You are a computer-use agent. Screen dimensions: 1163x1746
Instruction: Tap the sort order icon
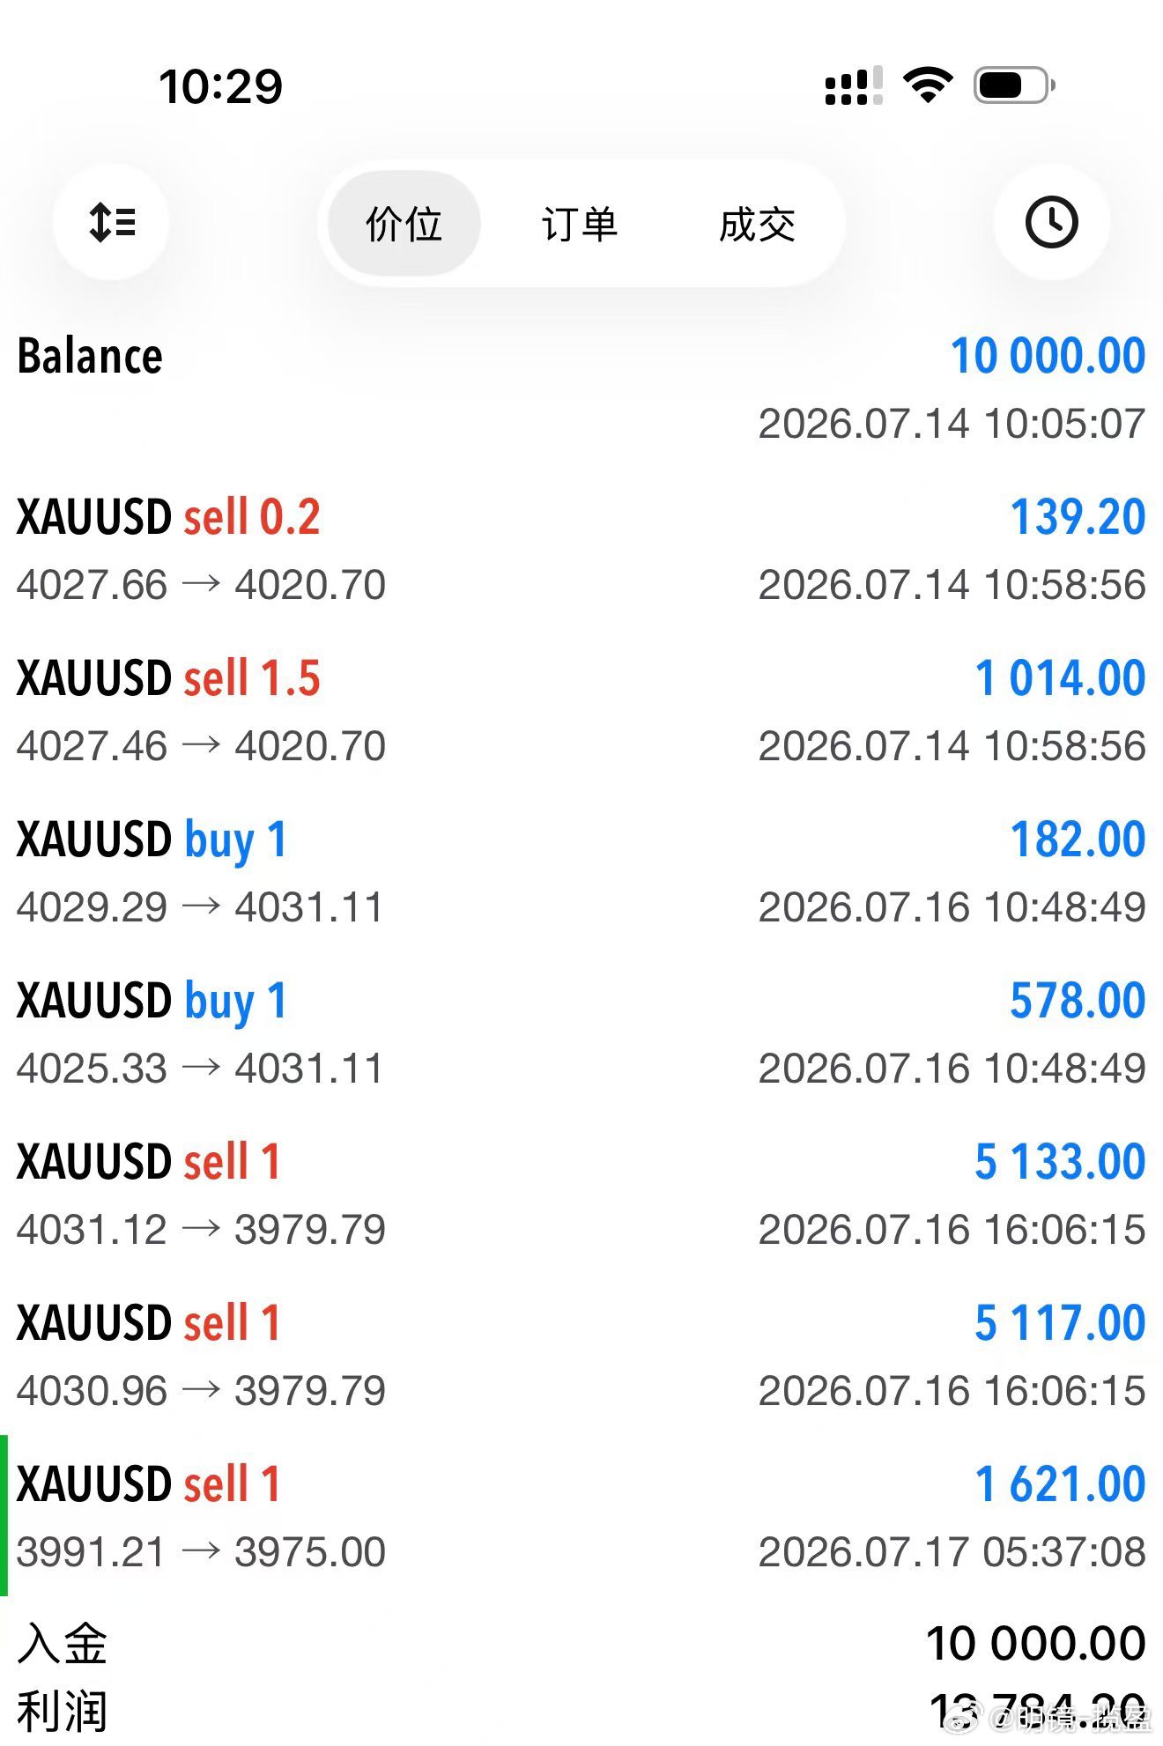(x=112, y=222)
